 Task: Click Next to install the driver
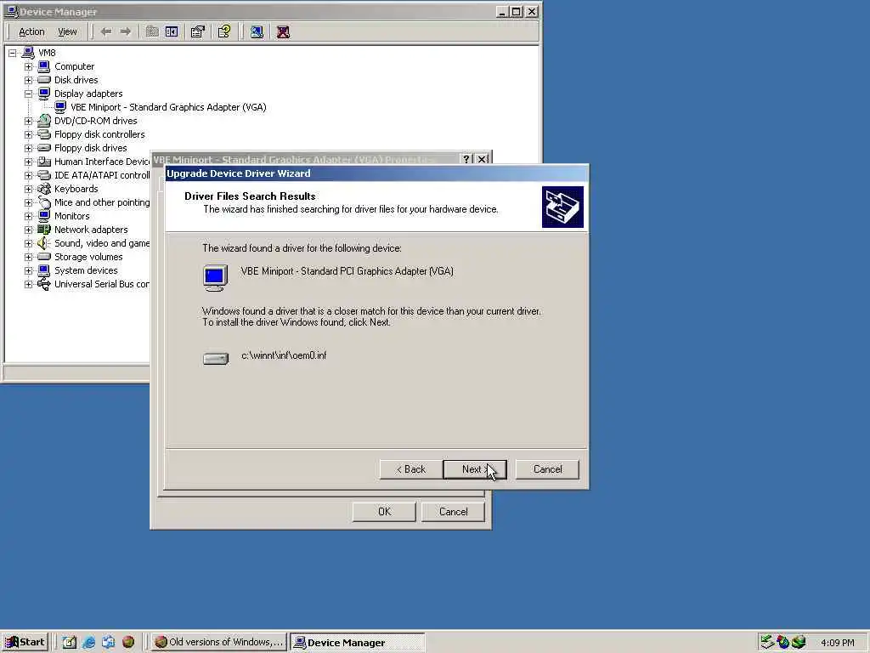(x=474, y=469)
